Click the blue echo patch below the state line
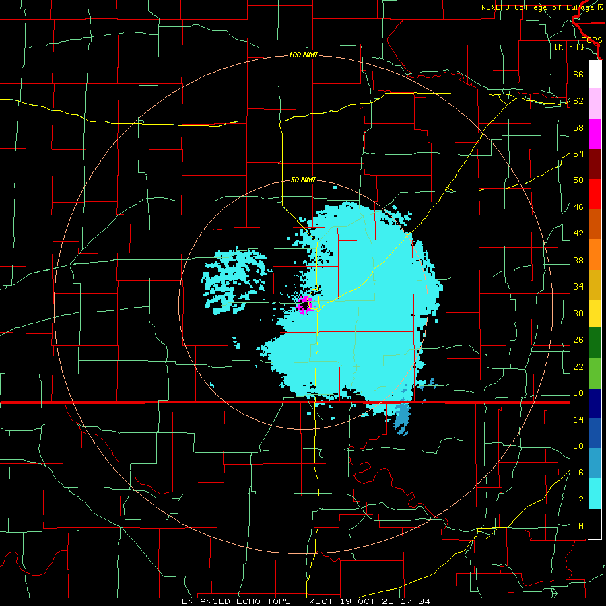Screen dimensions: 606x606 click(x=401, y=419)
